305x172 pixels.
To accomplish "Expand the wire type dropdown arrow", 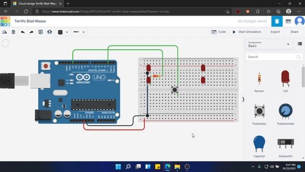I will pos(83,32).
